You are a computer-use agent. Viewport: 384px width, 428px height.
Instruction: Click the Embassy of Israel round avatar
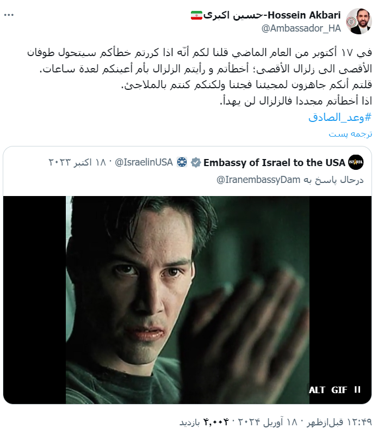click(356, 162)
